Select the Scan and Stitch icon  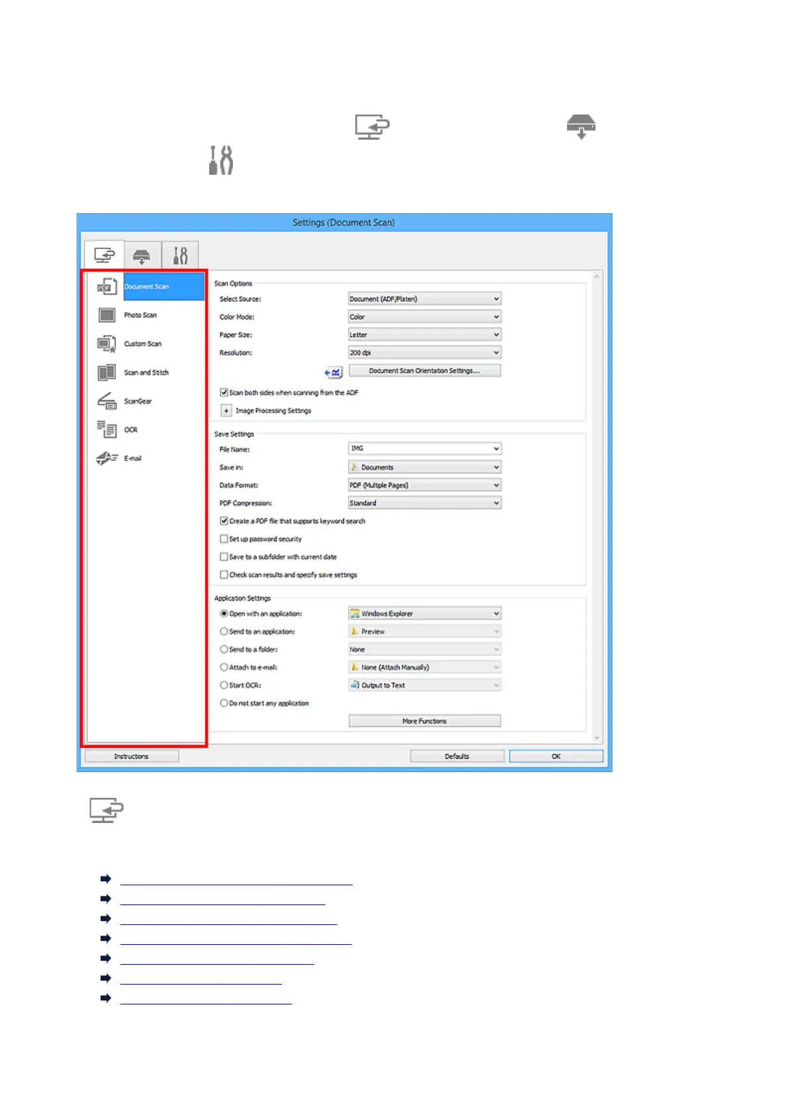107,373
